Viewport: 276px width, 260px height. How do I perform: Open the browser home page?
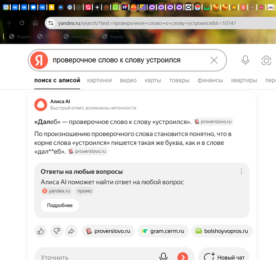click(35, 23)
